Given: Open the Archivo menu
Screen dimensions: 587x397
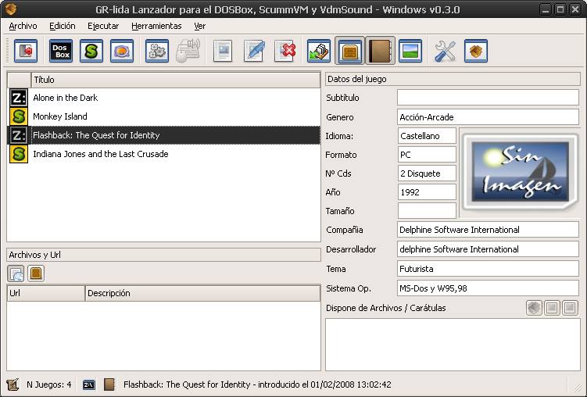Looking at the screenshot, I should pyautogui.click(x=23, y=26).
